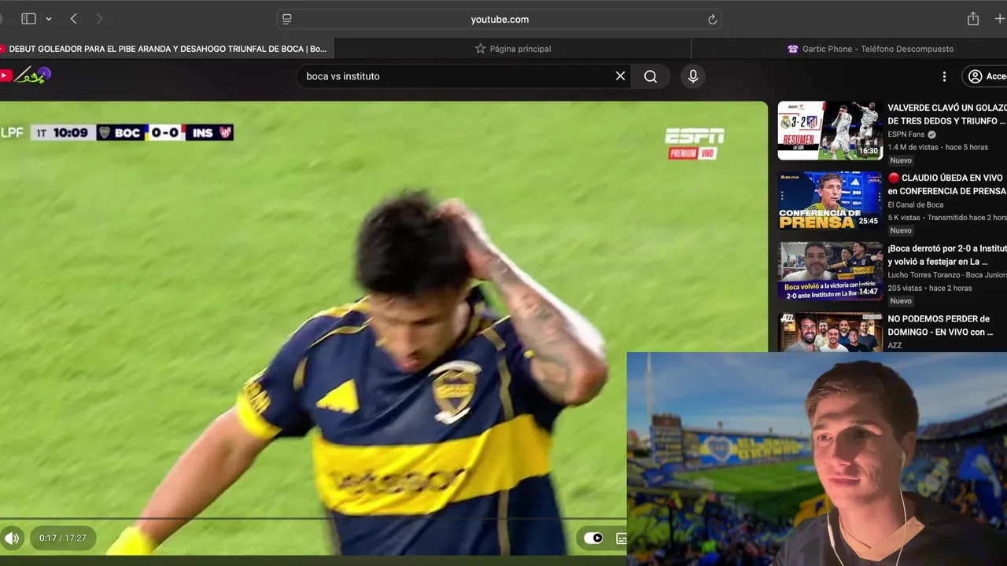1007x566 pixels.
Task: Select the DEBUT GOLEADOR PARA EL PIBE ARANDA tab
Action: point(167,49)
